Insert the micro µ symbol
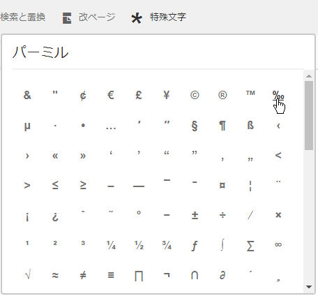 27,126
